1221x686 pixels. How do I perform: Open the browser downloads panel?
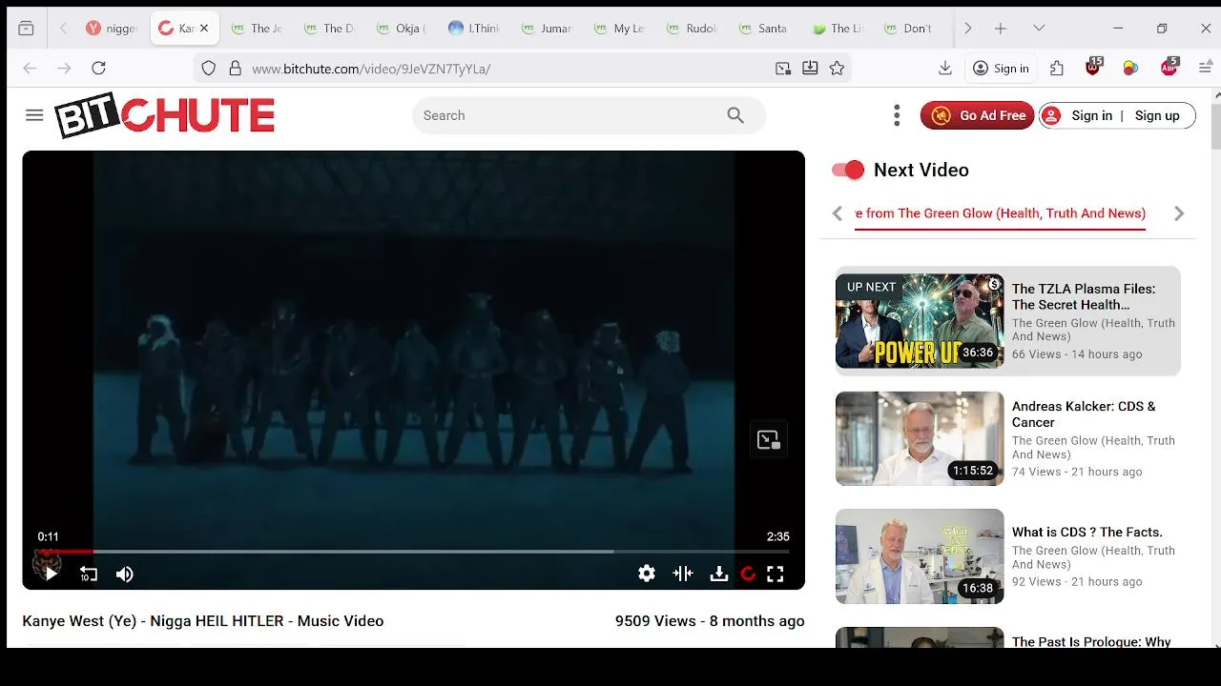(x=945, y=68)
